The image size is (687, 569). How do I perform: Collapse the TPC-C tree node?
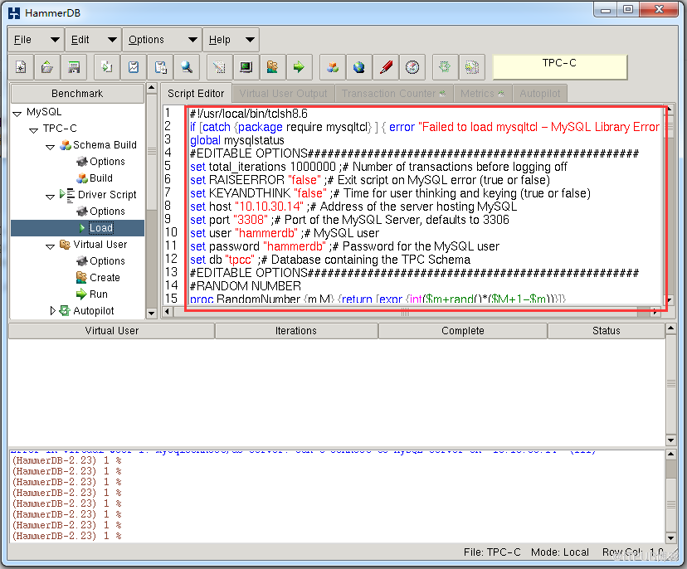(x=34, y=130)
